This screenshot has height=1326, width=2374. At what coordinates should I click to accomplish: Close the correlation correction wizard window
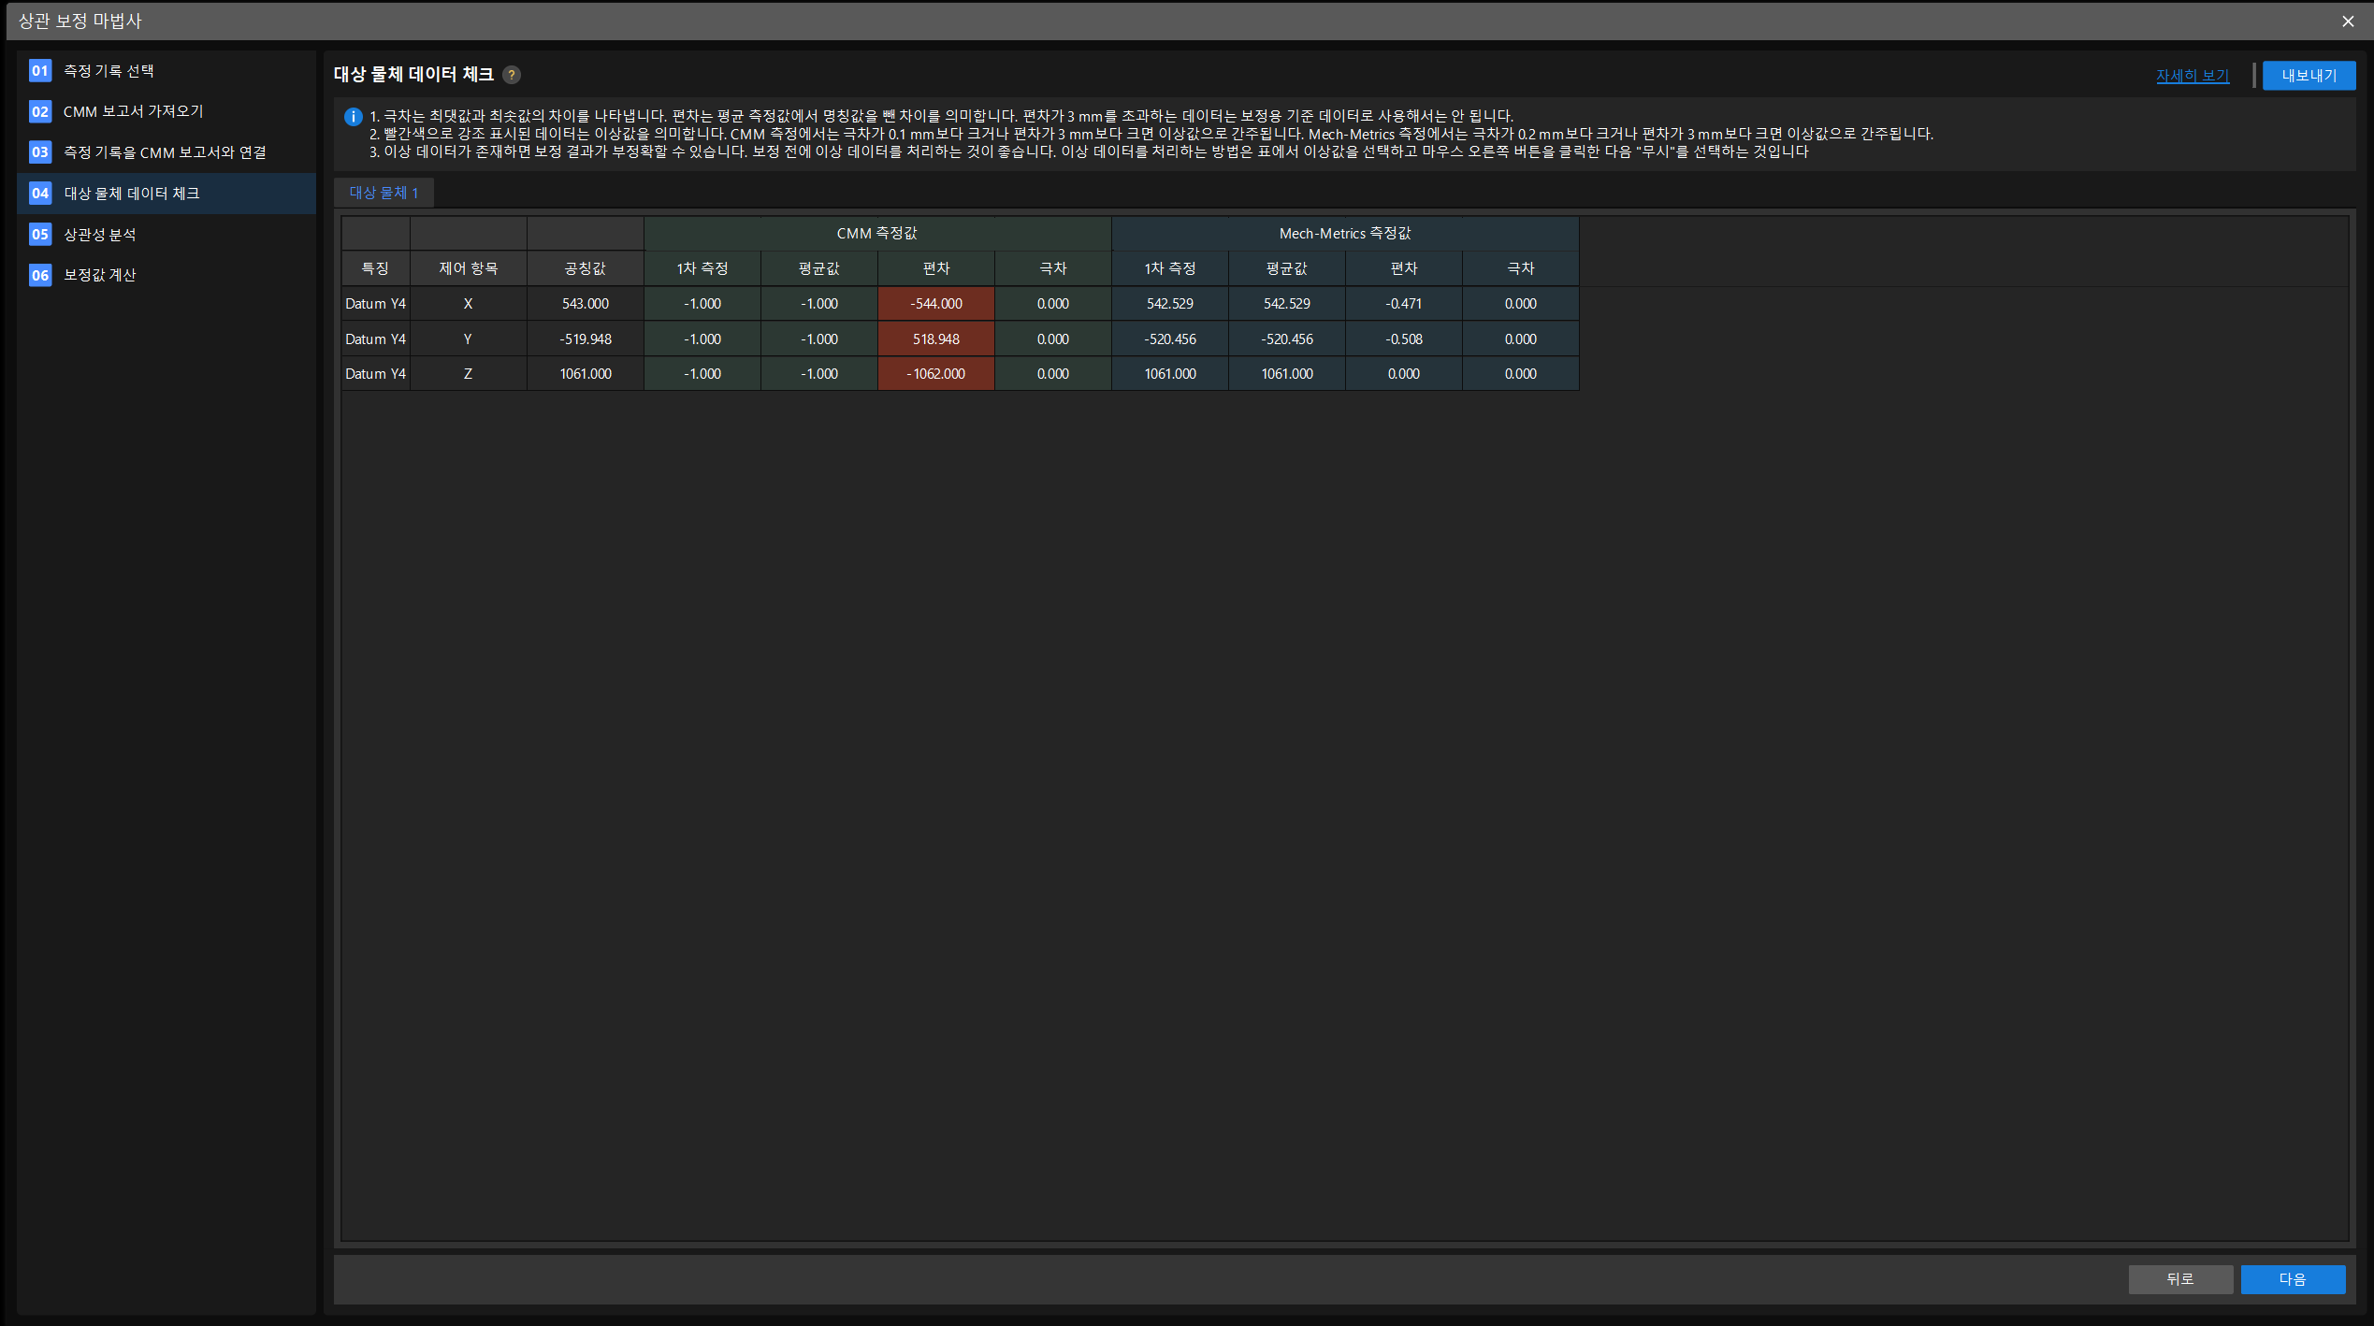[2348, 21]
